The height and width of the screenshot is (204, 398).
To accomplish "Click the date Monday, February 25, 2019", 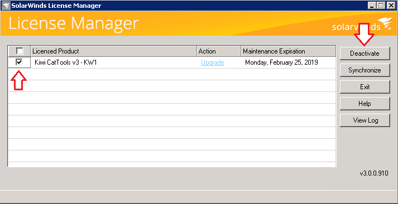I will [x=281, y=62].
